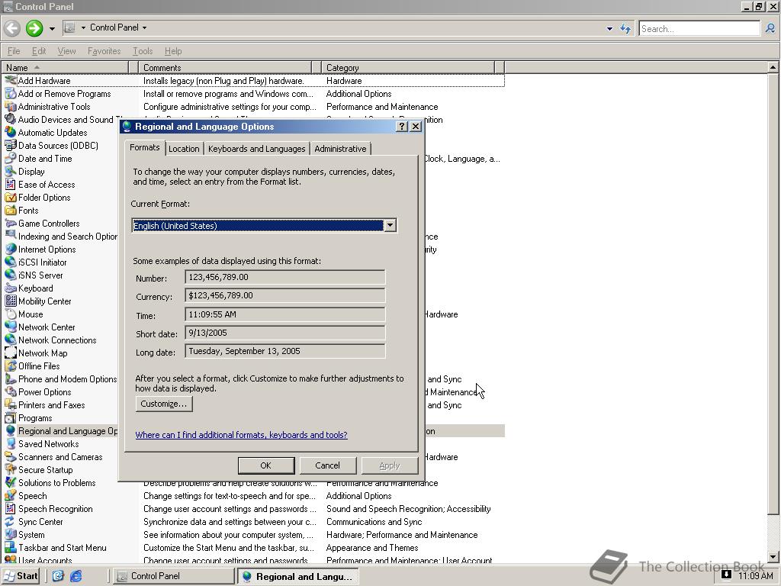Open the Edit menu
Viewport: 781px width, 586px height.
point(39,51)
